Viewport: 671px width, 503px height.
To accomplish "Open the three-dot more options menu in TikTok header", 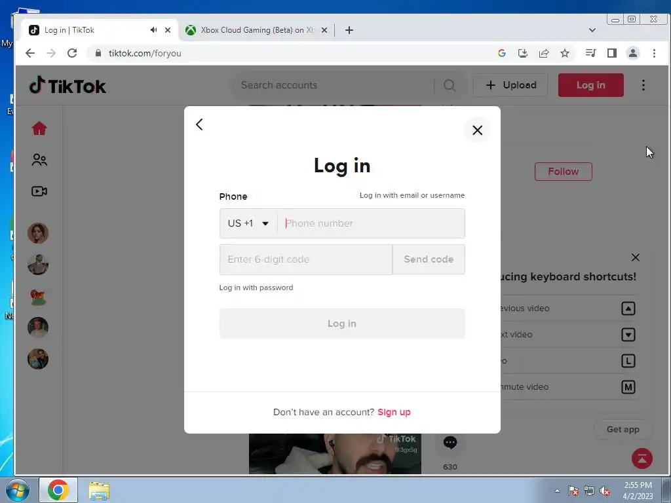I will 643,85.
